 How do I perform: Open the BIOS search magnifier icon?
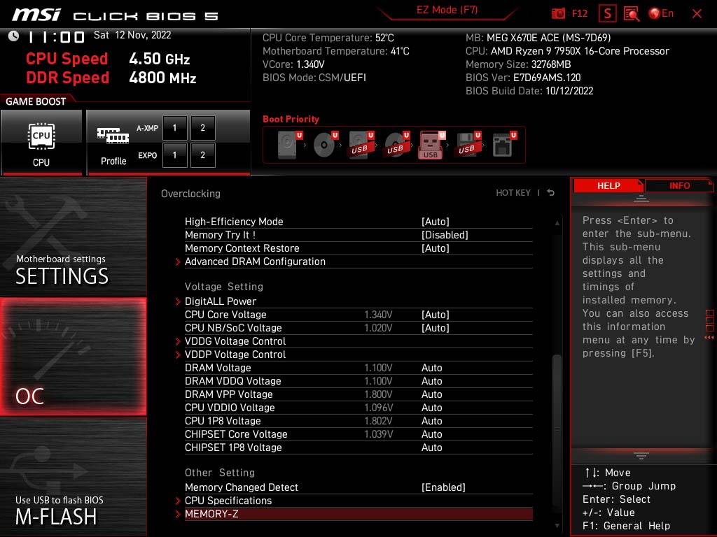pyautogui.click(x=632, y=14)
